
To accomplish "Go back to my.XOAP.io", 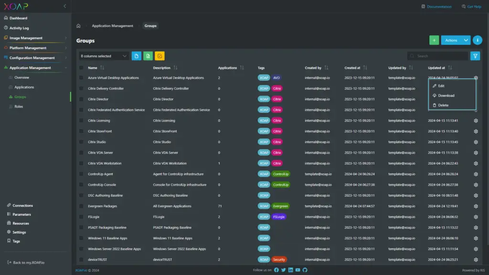I will (x=26, y=263).
